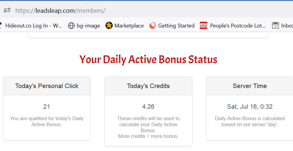Click the Marketplace star icon
The image size is (293, 151).
[x=109, y=25]
